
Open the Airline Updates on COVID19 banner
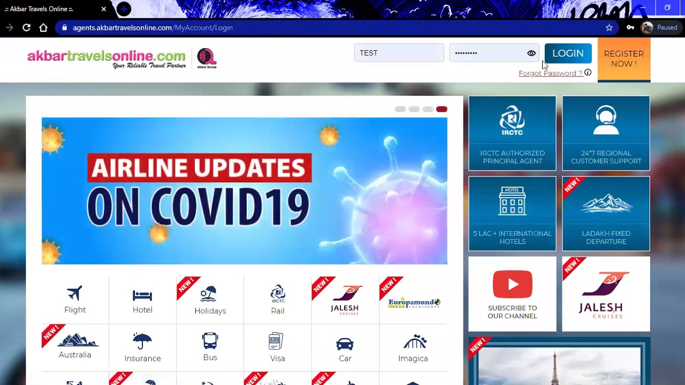point(245,191)
